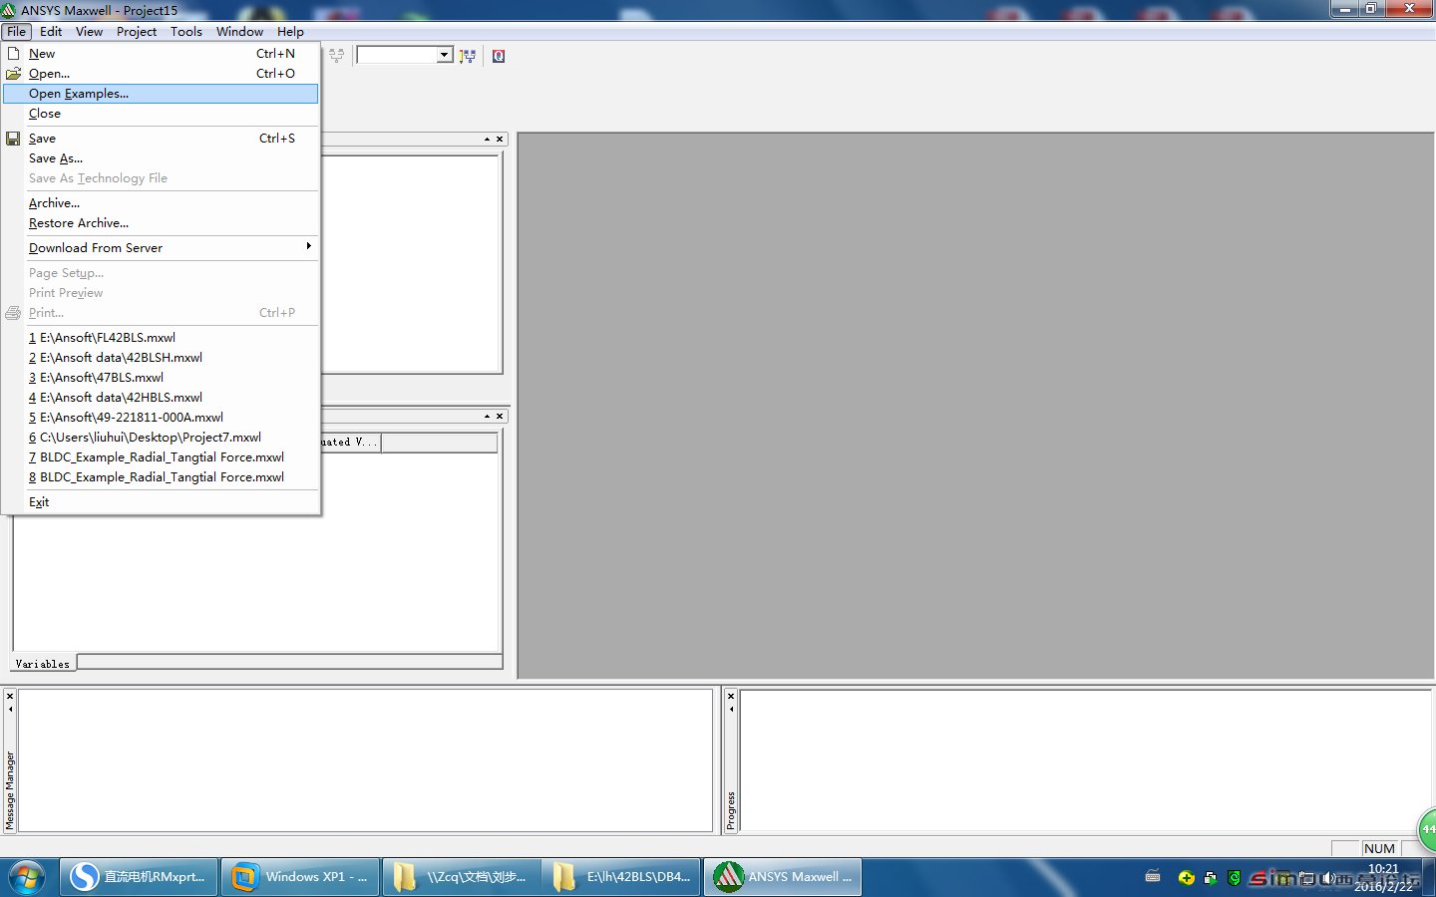1436x897 pixels.
Task: Click the Q help toolbar icon
Action: [x=499, y=56]
